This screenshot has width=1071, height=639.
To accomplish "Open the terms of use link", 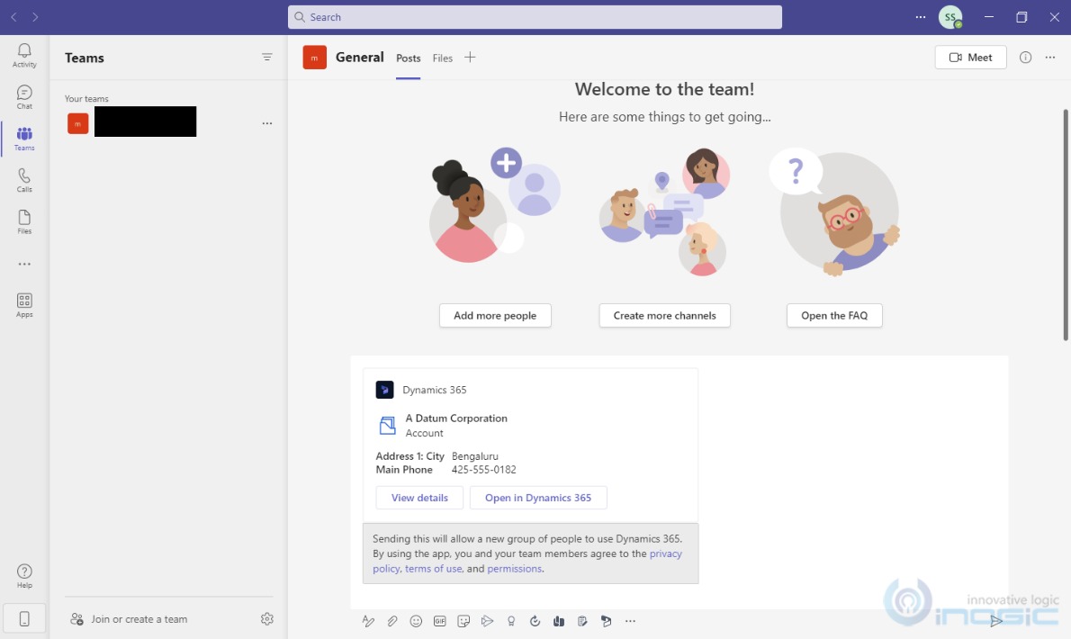I will pyautogui.click(x=433, y=569).
